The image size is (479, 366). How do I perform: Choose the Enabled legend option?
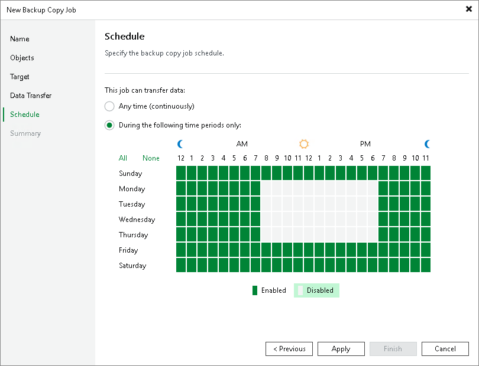[269, 290]
